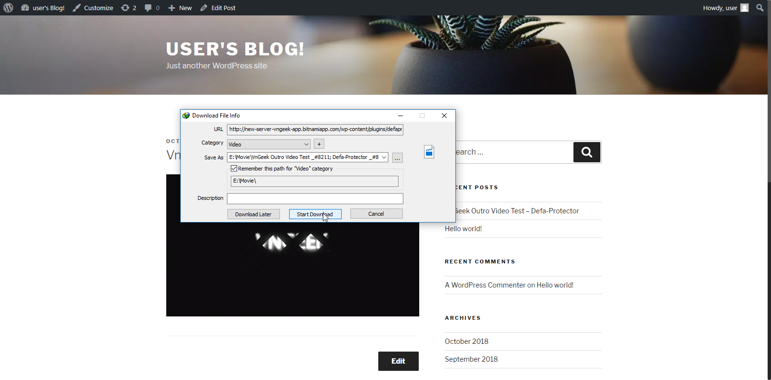Click the user avatar in admin bar

pos(744,8)
